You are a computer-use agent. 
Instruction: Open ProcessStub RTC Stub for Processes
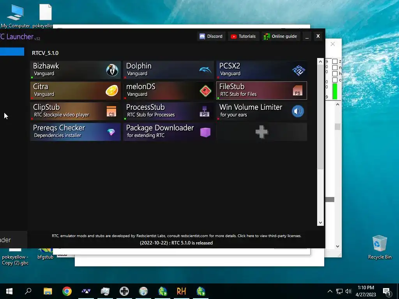click(168, 111)
